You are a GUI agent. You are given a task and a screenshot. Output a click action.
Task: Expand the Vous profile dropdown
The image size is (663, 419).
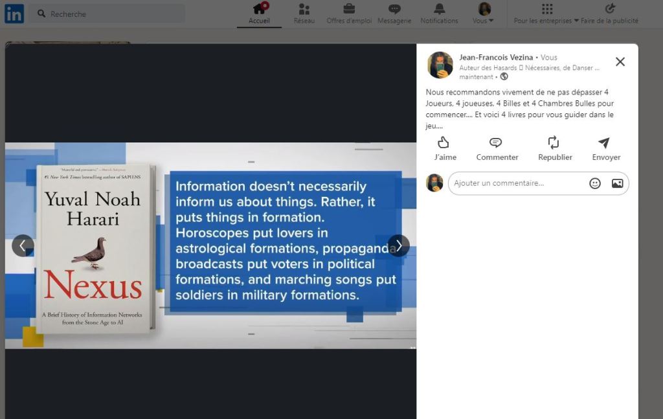(483, 21)
